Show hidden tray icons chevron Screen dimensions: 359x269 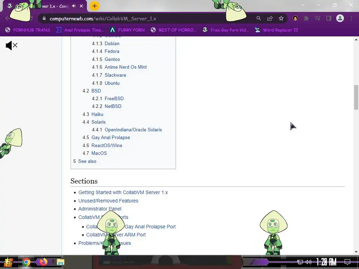(x=291, y=262)
